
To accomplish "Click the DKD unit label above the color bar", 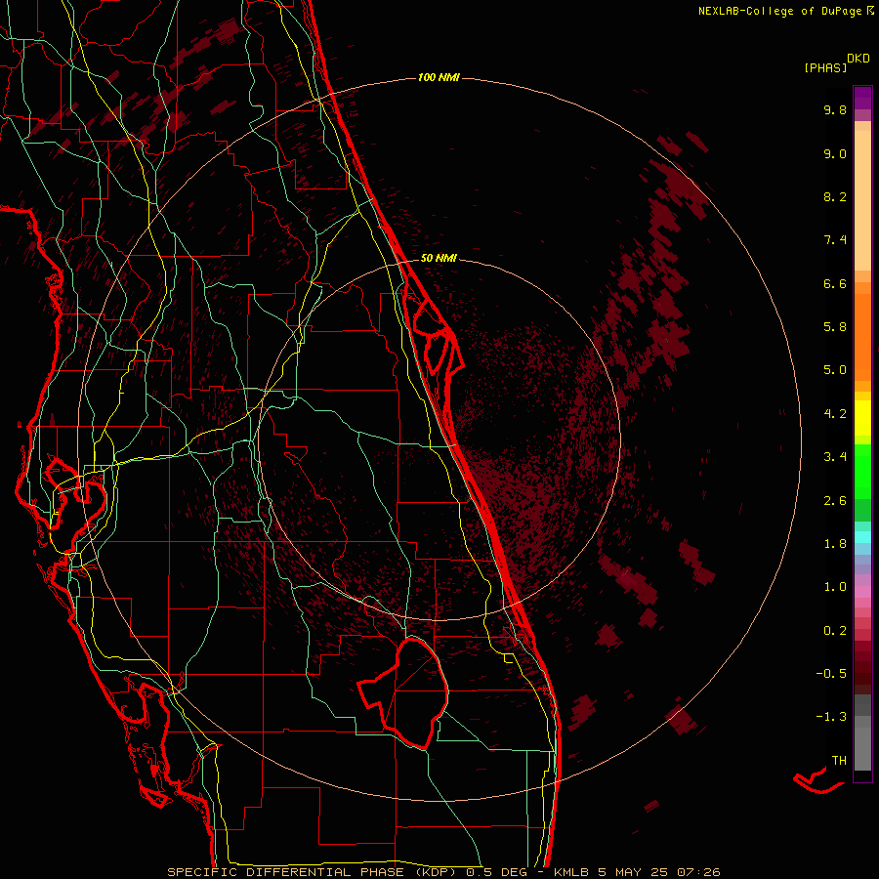I will pyautogui.click(x=858, y=59).
